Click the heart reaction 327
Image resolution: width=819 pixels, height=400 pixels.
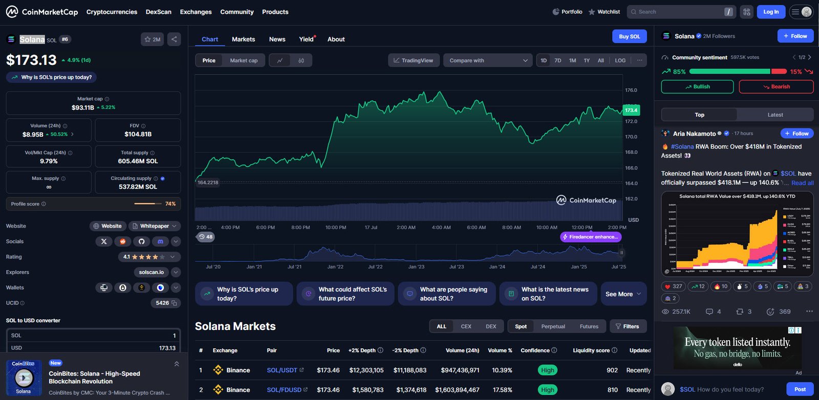(x=673, y=286)
